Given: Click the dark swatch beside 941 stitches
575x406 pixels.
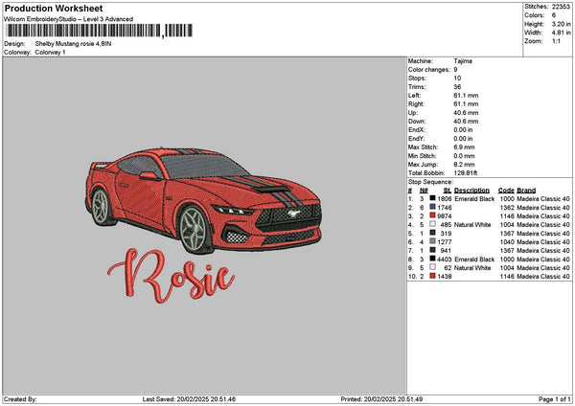Looking at the screenshot, I should (433, 250).
